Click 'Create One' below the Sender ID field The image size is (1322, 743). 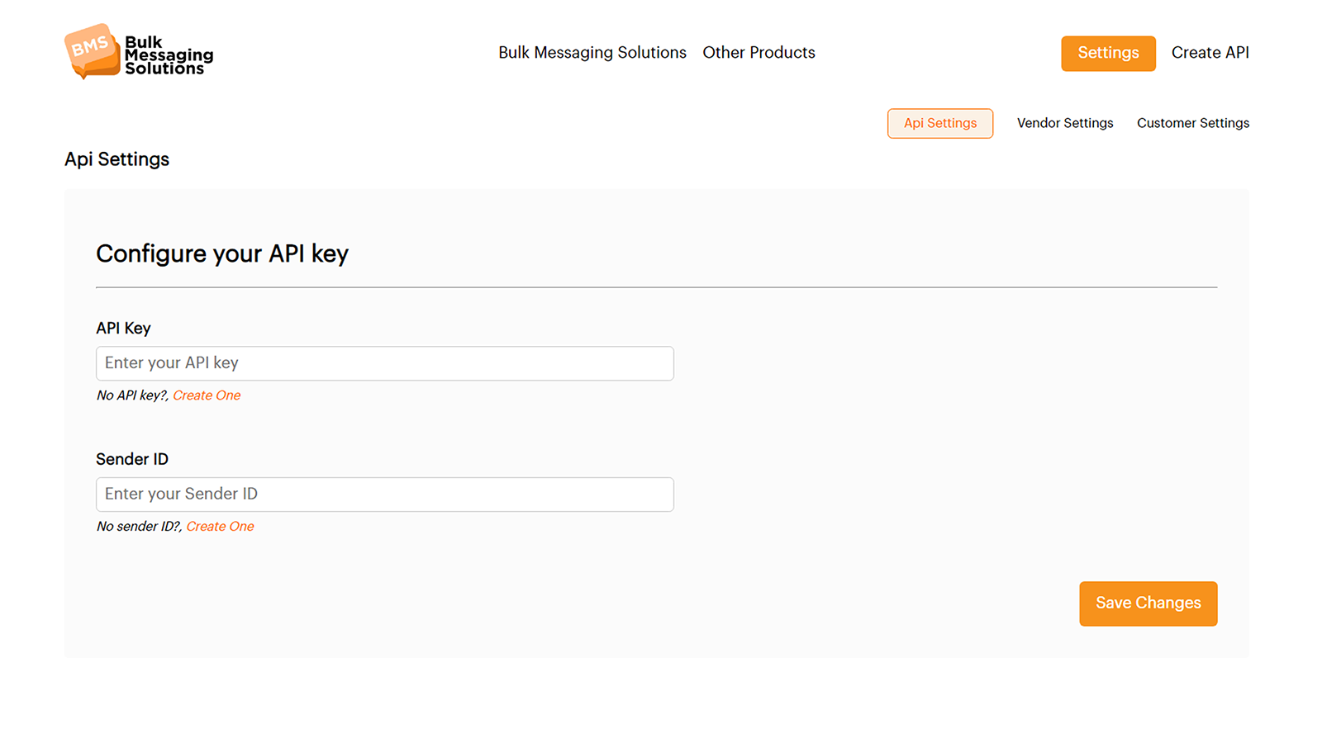tap(220, 526)
